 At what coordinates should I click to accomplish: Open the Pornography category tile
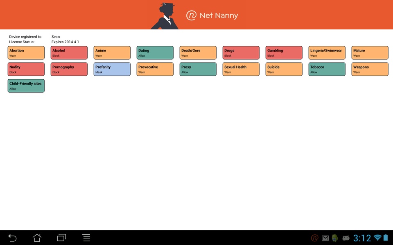69,69
